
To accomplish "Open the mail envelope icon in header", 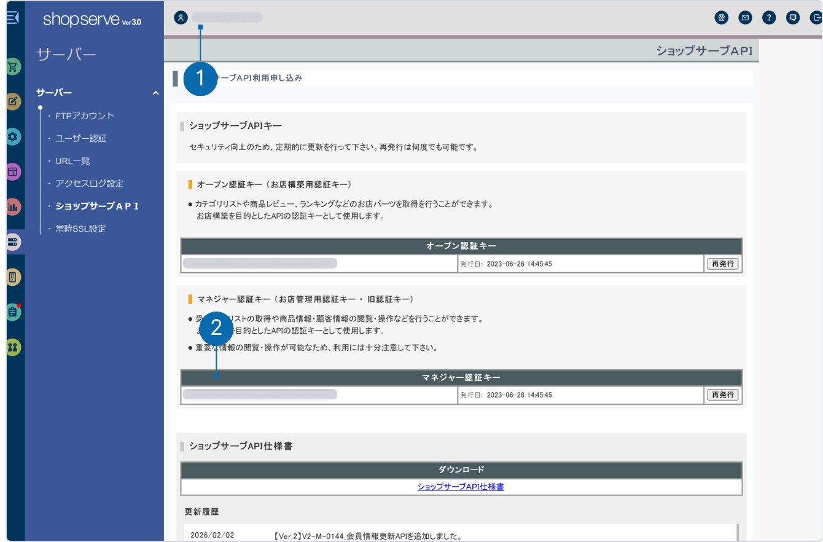I will tap(745, 18).
